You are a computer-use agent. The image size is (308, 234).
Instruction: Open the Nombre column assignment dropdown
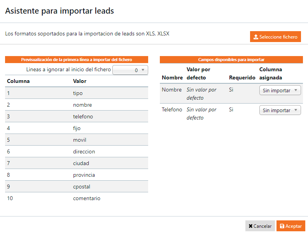[280, 90]
